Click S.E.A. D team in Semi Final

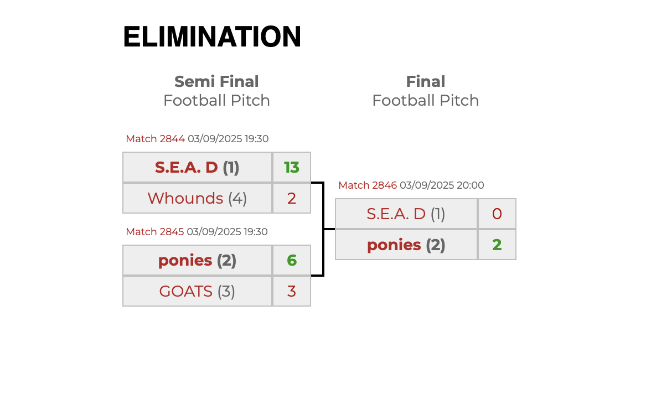pos(187,167)
